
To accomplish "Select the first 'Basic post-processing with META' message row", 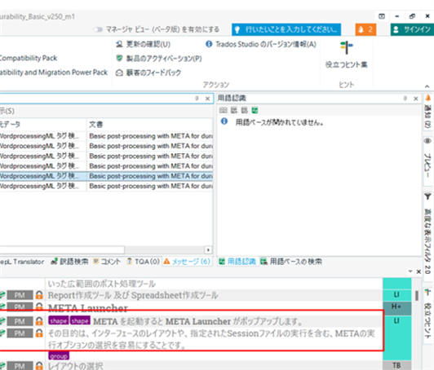I will click(106, 136).
